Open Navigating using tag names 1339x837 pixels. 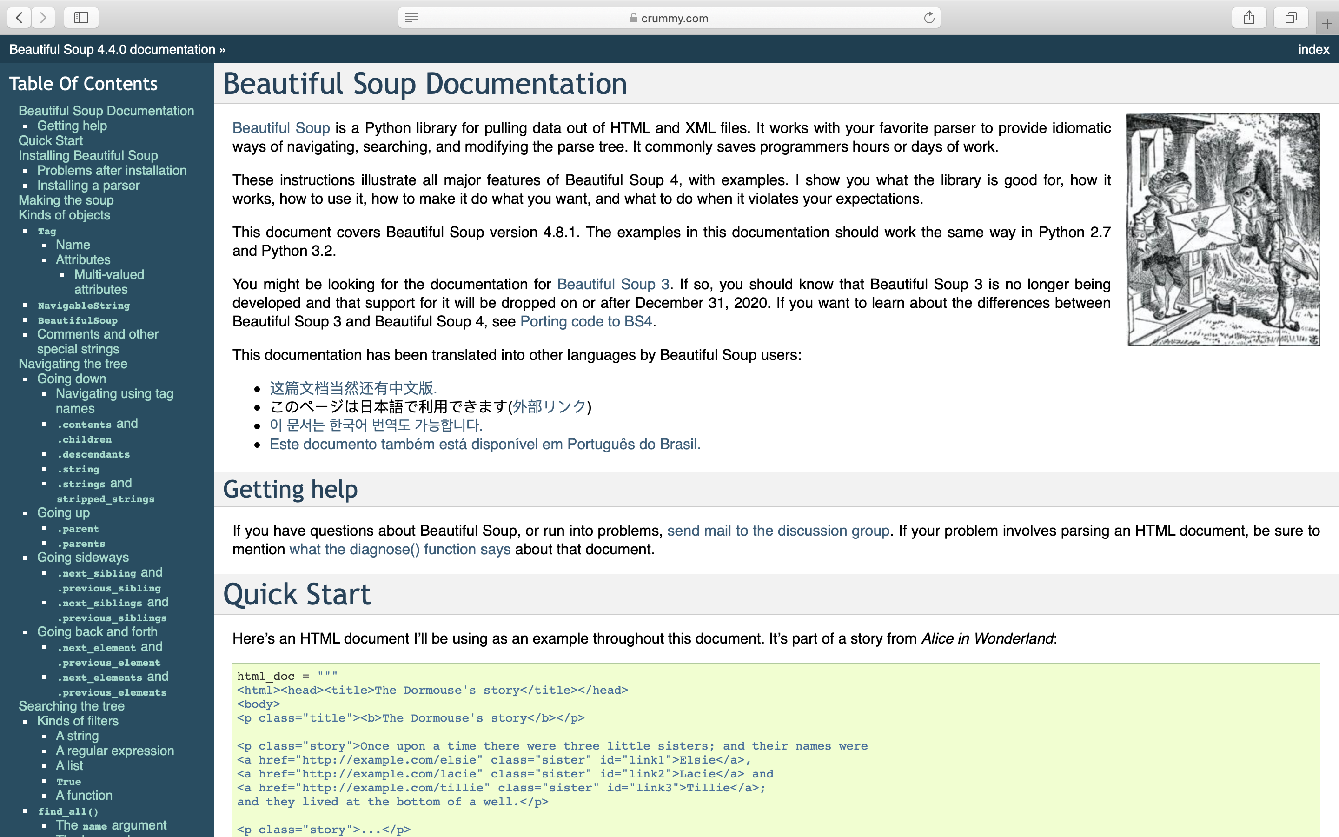(x=114, y=401)
